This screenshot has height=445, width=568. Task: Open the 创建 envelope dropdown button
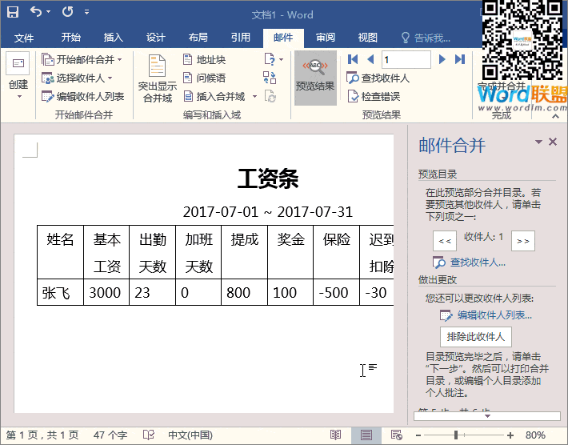18,76
